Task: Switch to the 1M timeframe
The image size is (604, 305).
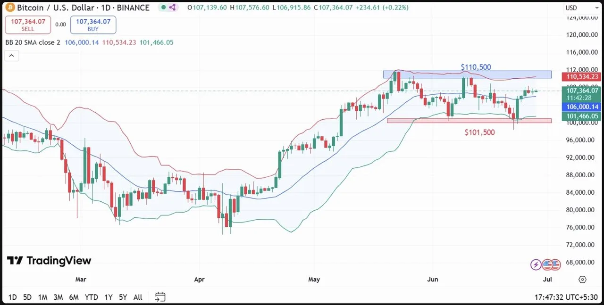Action: pyautogui.click(x=42, y=297)
